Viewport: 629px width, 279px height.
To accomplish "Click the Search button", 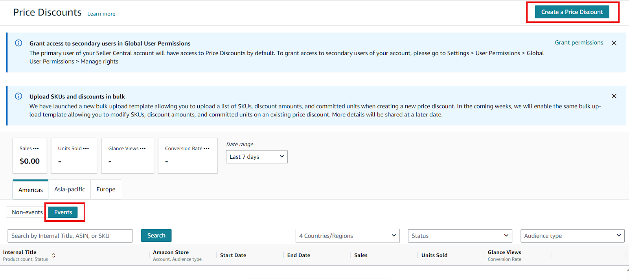I will point(156,236).
